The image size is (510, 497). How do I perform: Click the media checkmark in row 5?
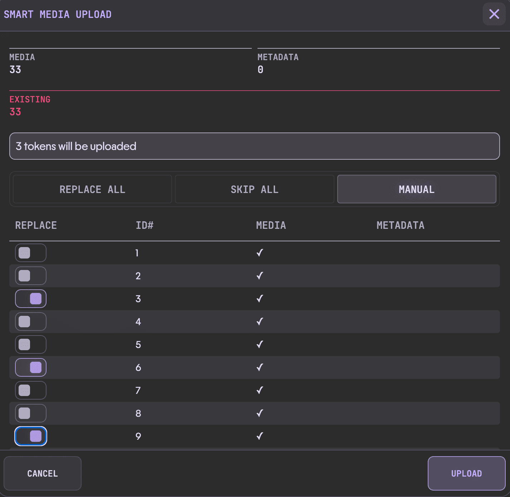tap(260, 344)
